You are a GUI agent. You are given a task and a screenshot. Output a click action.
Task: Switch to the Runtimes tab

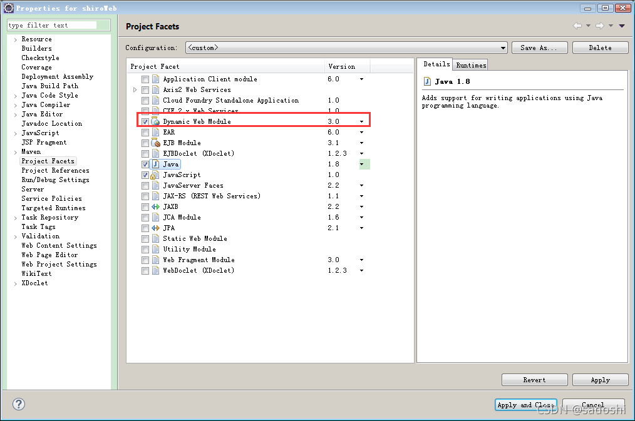[470, 64]
